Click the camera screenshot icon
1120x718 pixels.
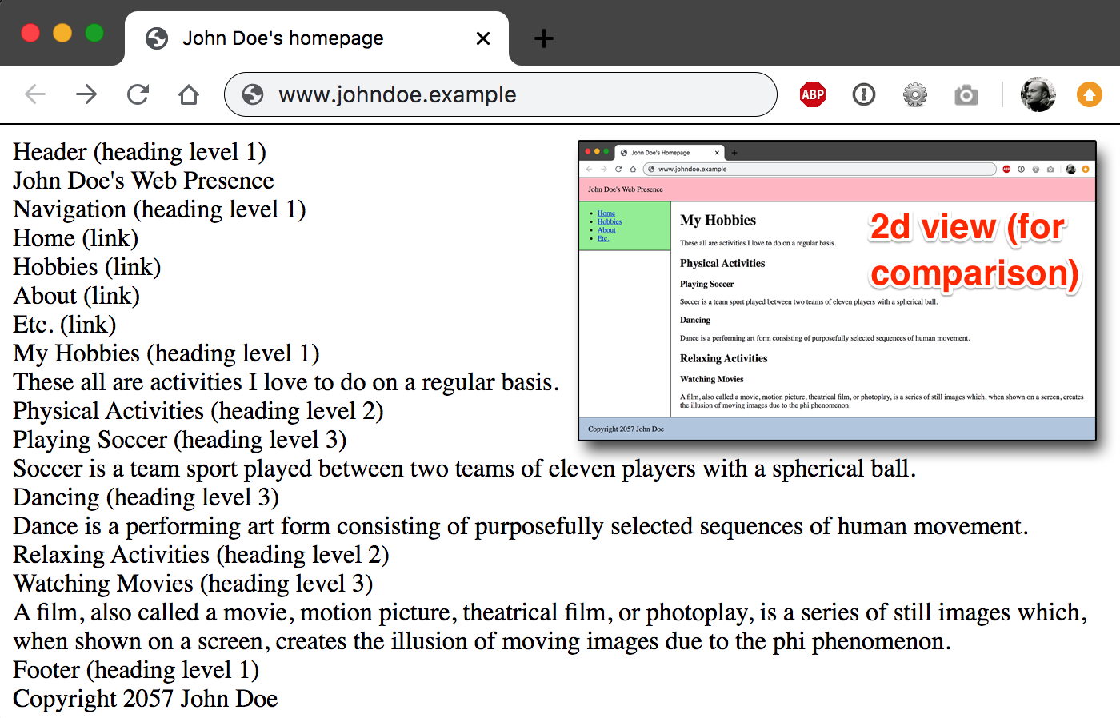point(966,94)
